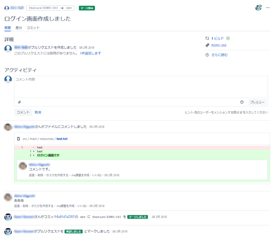The image size is (275, 238).
Task: Click Jira課題を作成 under the あああ comment
Action: point(65,206)
